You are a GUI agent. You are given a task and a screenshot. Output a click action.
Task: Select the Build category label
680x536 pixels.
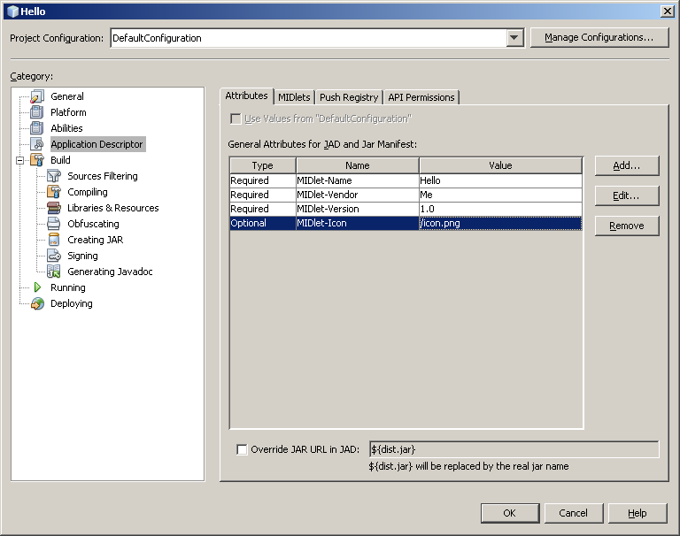tap(60, 160)
